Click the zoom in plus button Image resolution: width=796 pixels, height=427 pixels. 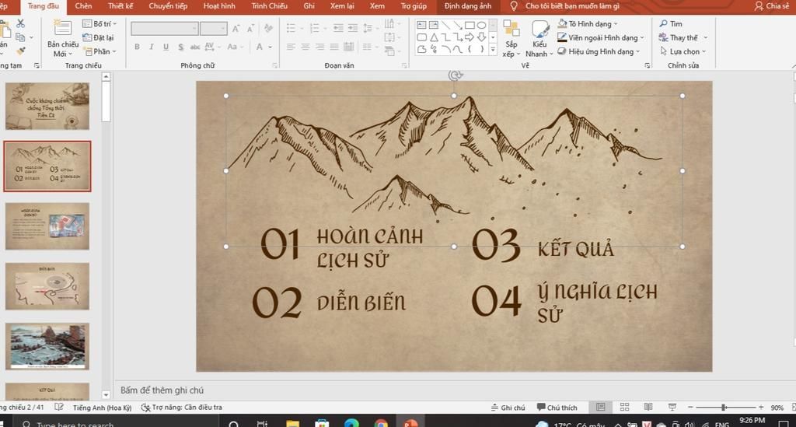pos(761,408)
